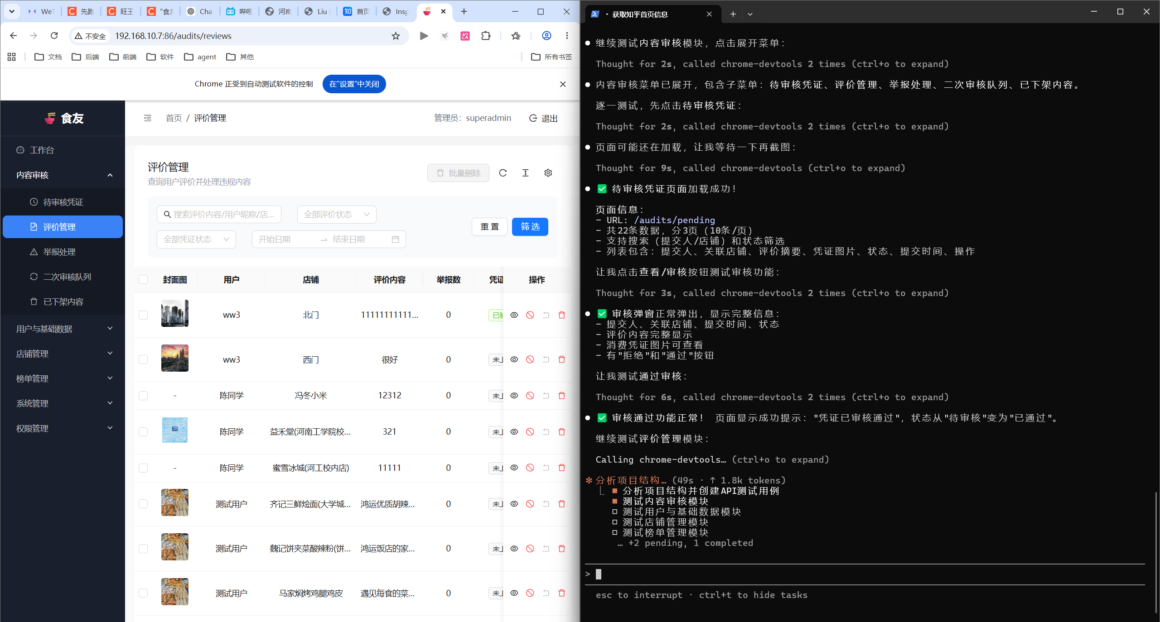The height and width of the screenshot is (622, 1160).
Task: Click the ban icon in 魏记饼夹菜酸辣粉 row
Action: click(530, 549)
